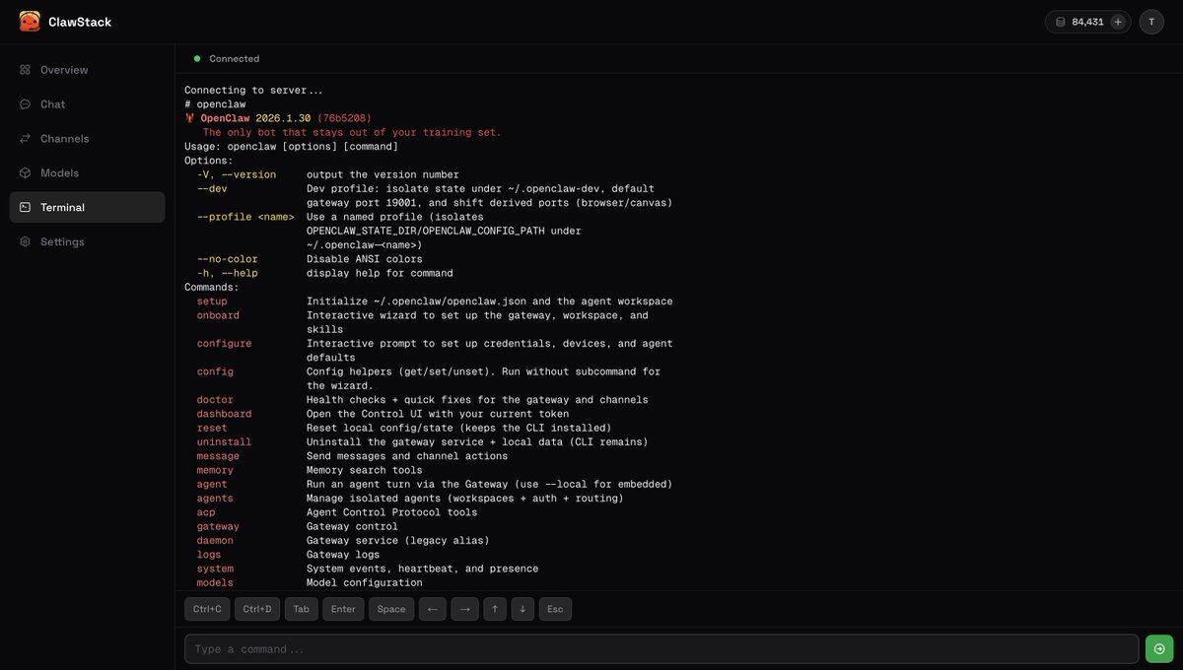Click the '--profile <name>' option text
The width and height of the screenshot is (1183, 670).
point(245,217)
